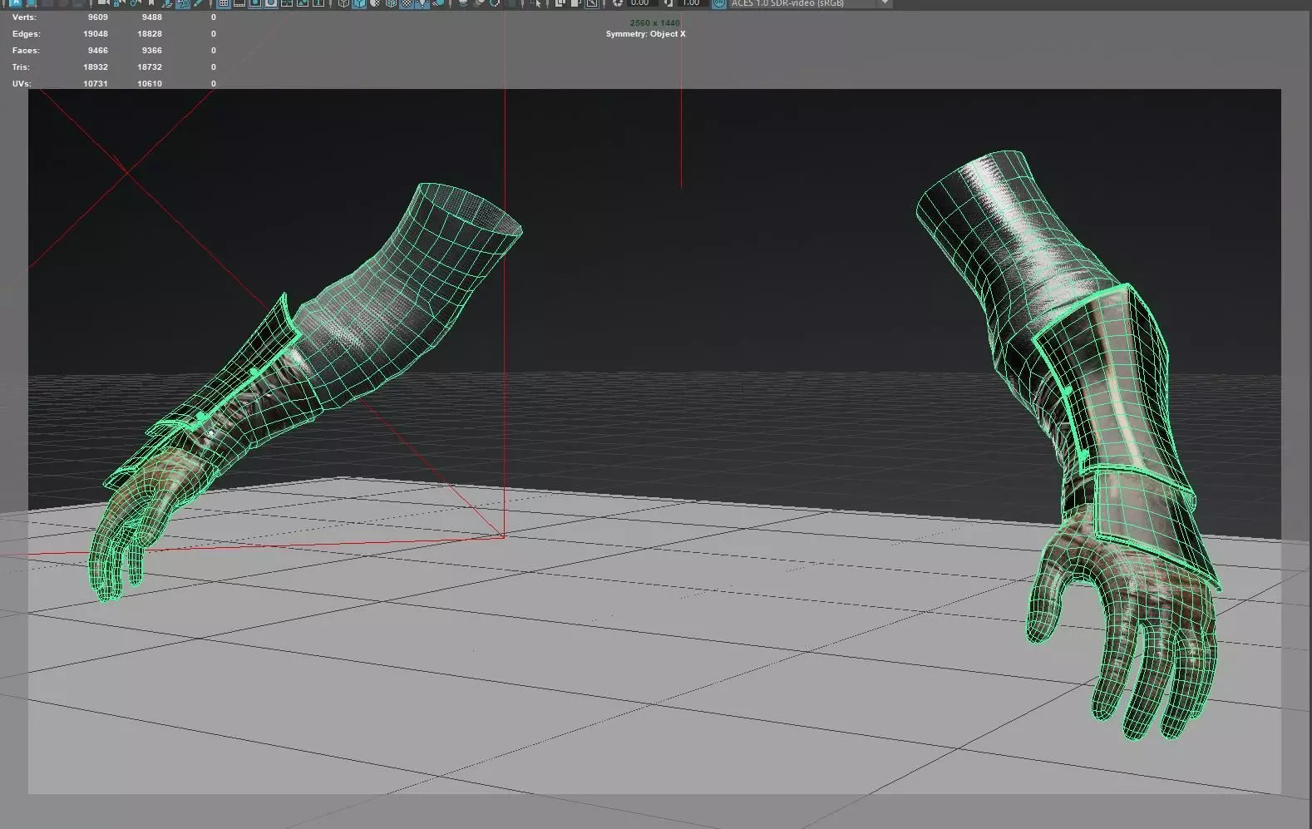1312x829 pixels.
Task: Click the Symmetry: Object X label
Action: 646,34
